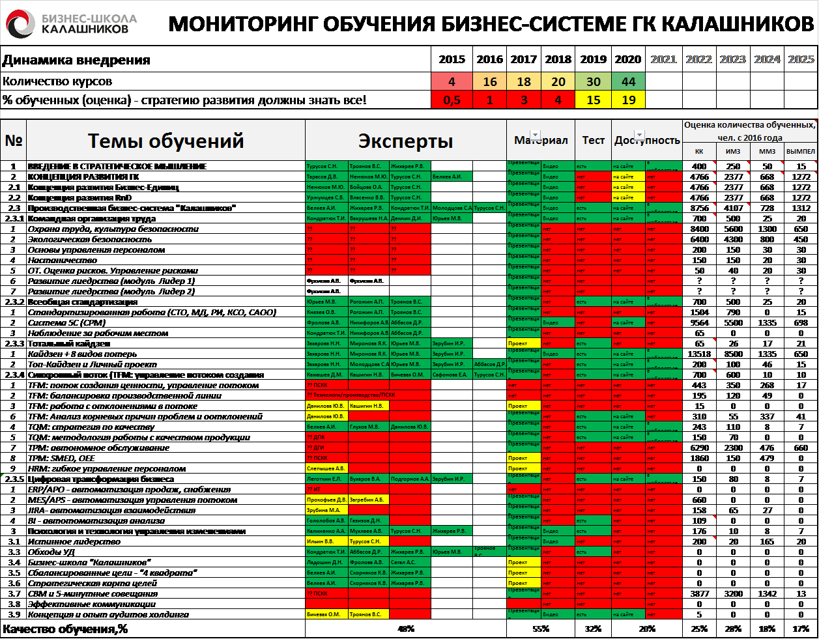The width and height of the screenshot is (819, 639).
Task: Select the Динамика внедрения row label
Action: click(x=76, y=60)
